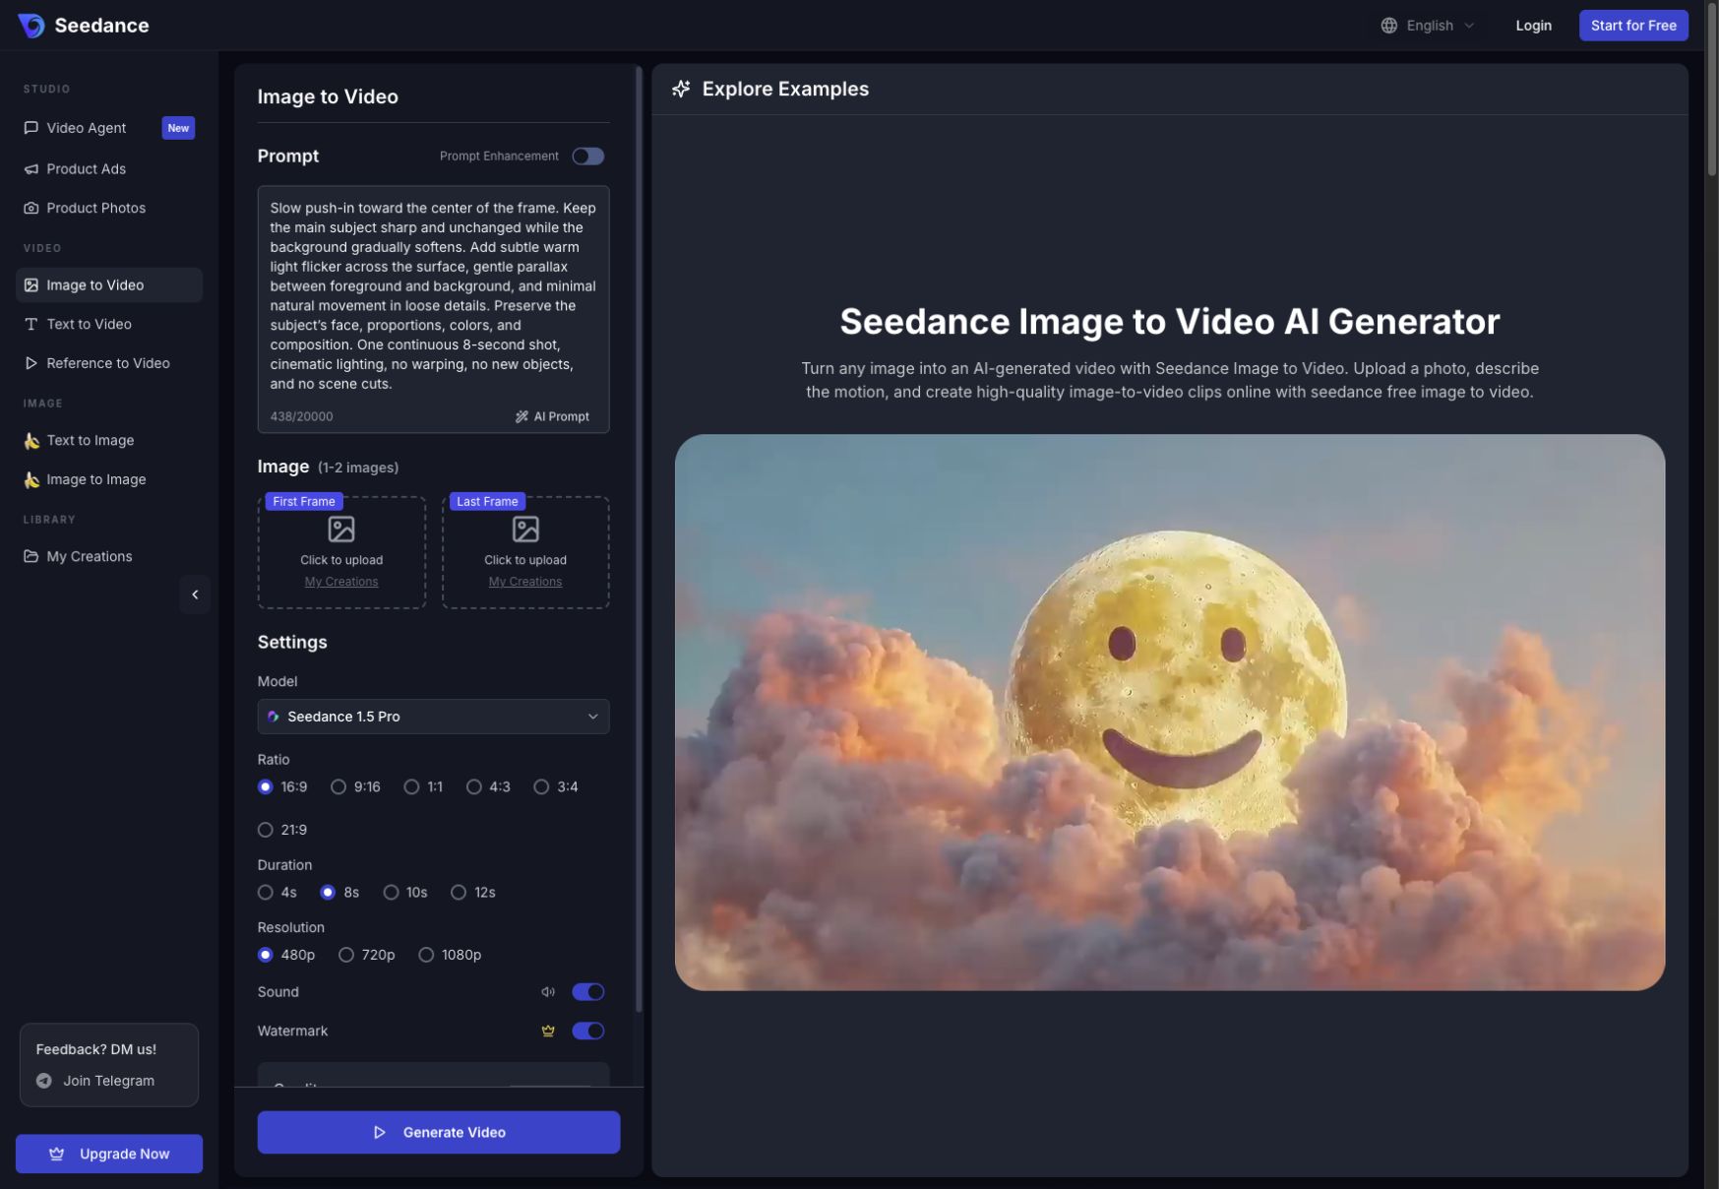This screenshot has width=1719, height=1189.
Task: Click the 438/20000 character counter
Action: [301, 416]
